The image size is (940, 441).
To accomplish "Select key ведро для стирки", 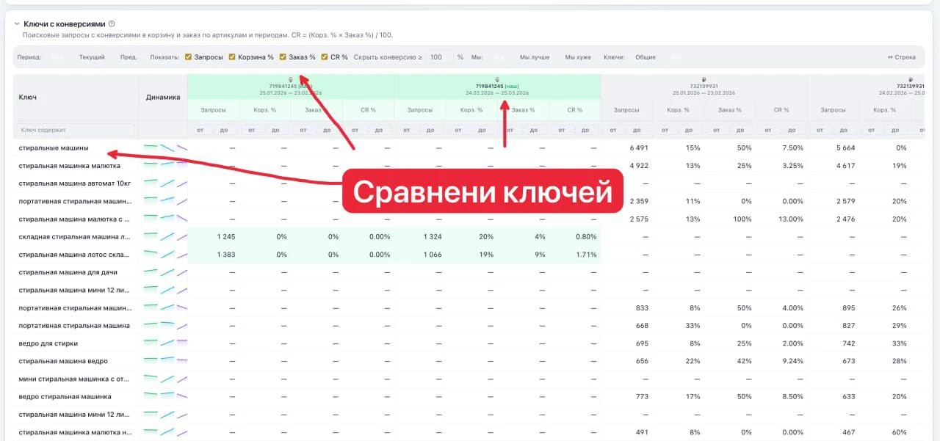I will pos(48,343).
